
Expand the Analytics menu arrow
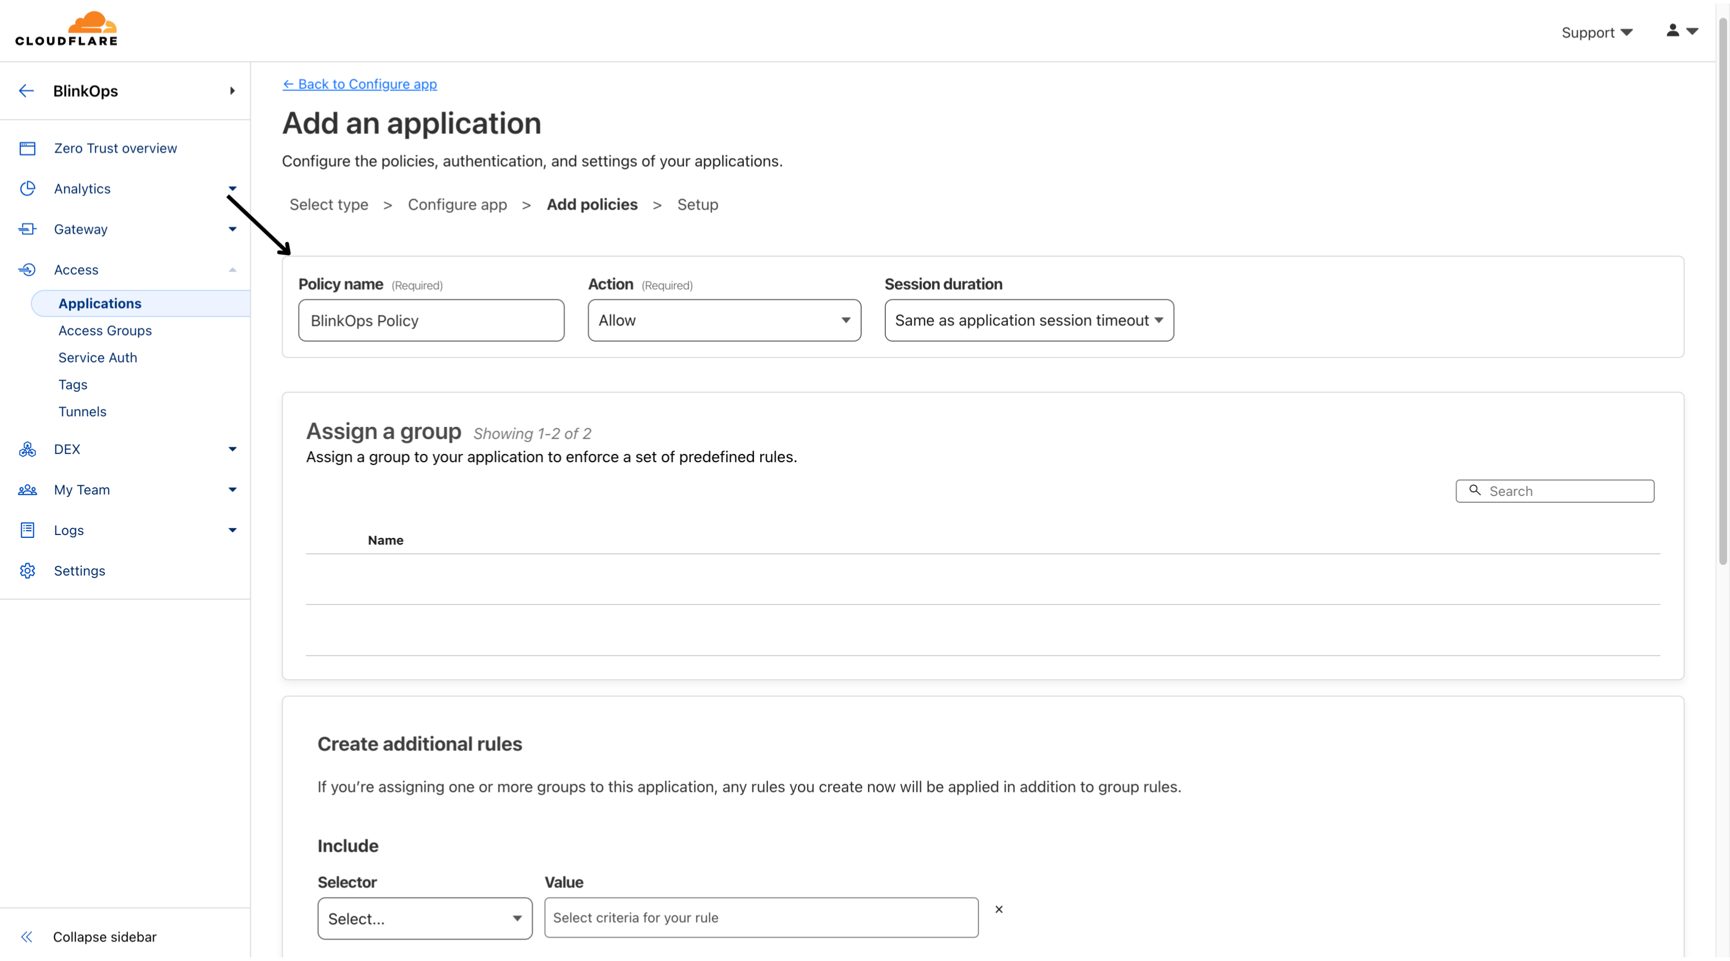point(232,189)
